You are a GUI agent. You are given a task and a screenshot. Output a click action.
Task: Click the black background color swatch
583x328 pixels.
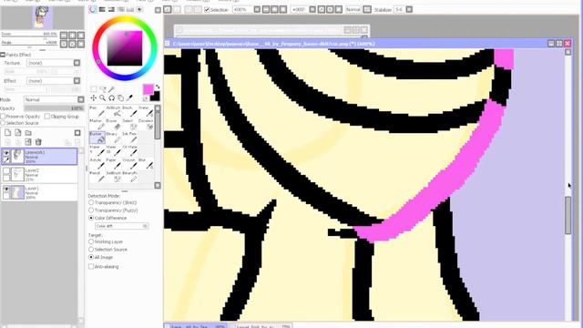(x=156, y=97)
